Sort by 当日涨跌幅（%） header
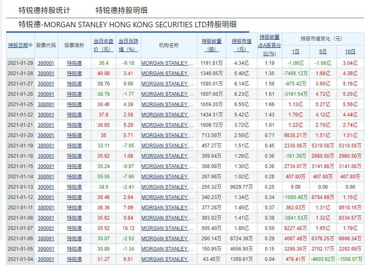 (128, 45)
